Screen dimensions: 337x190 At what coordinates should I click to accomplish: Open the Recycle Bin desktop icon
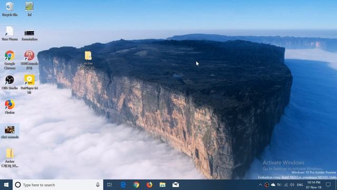(x=9, y=9)
